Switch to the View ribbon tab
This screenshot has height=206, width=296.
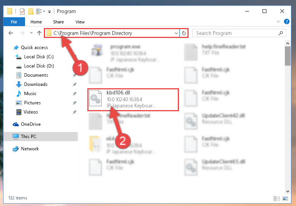80,22
